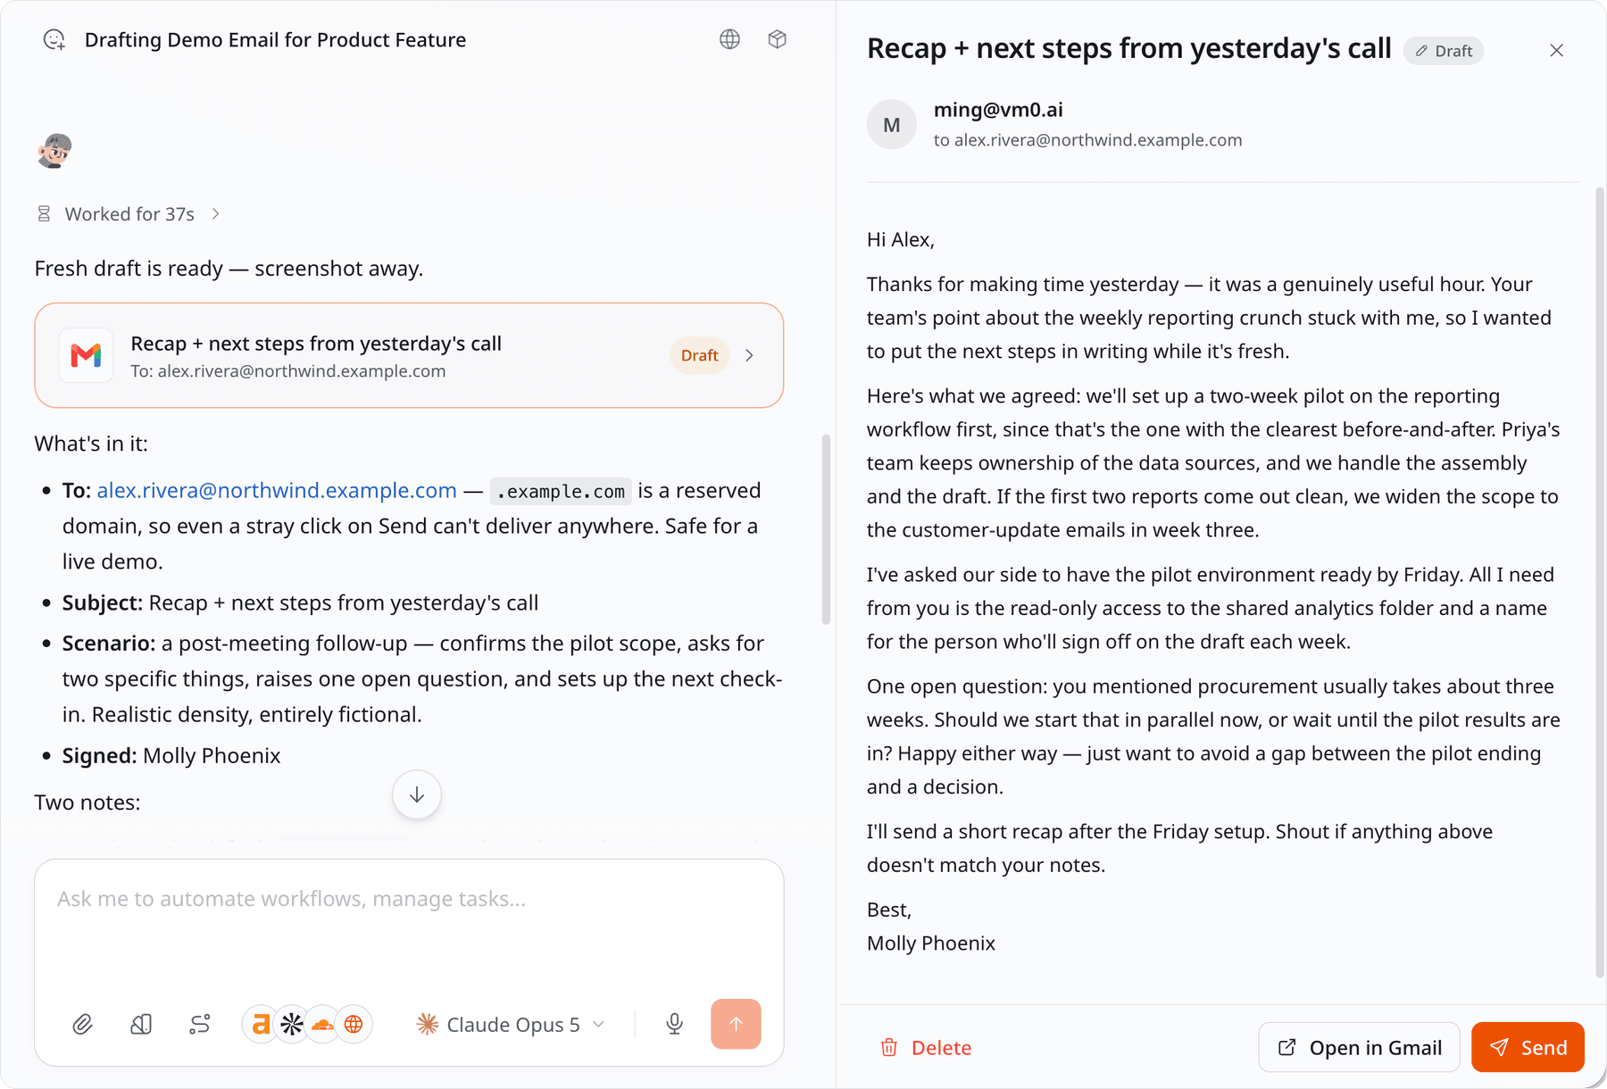
Task: Click the microphone voice input icon
Action: click(674, 1024)
